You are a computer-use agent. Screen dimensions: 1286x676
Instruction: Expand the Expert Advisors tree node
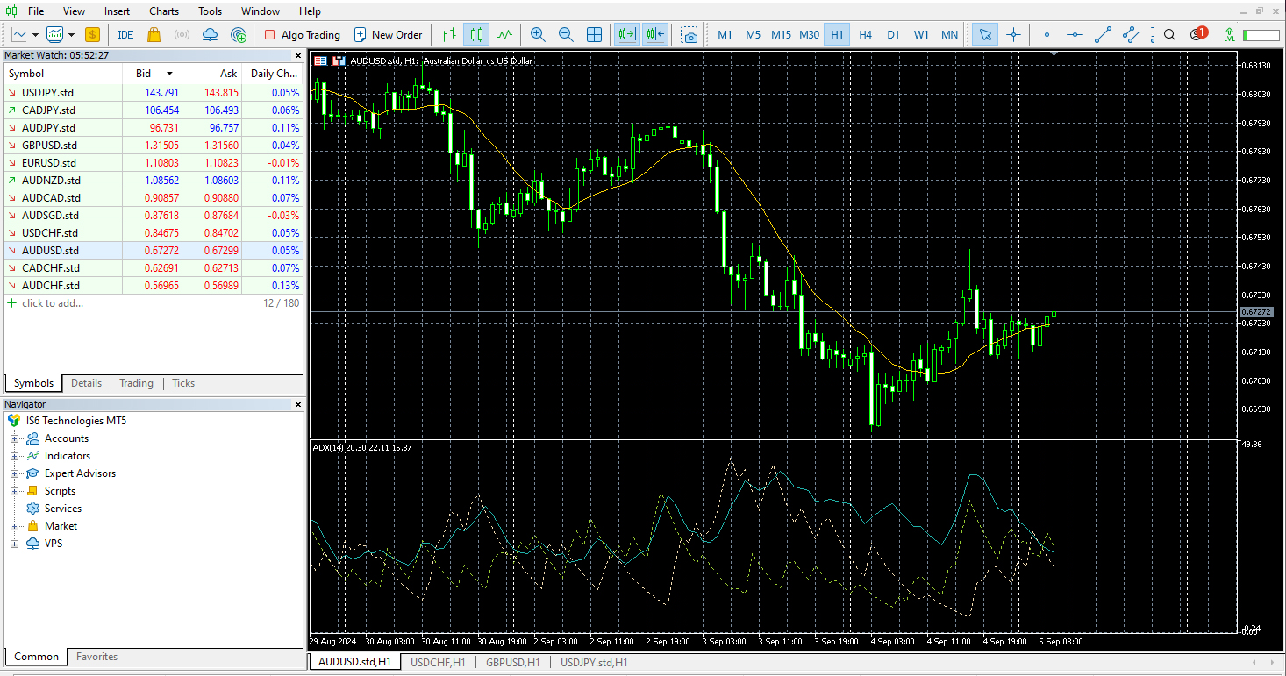(x=14, y=473)
